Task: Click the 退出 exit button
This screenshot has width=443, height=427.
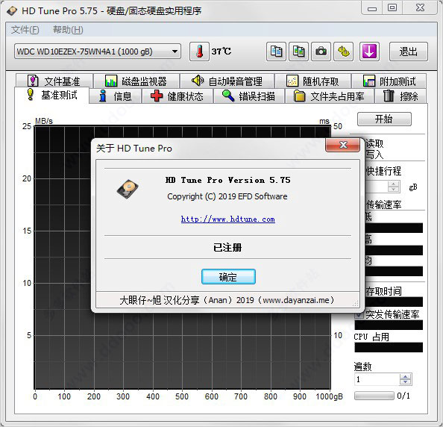Action: click(409, 52)
